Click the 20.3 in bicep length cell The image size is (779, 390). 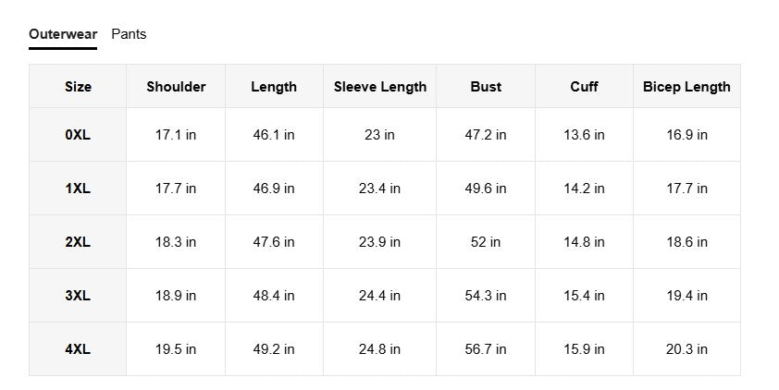click(686, 349)
